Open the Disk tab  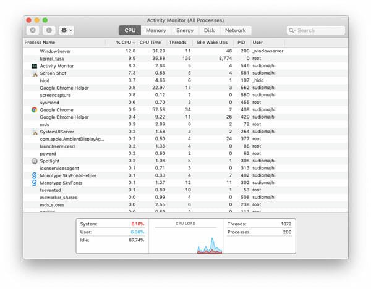210,30
